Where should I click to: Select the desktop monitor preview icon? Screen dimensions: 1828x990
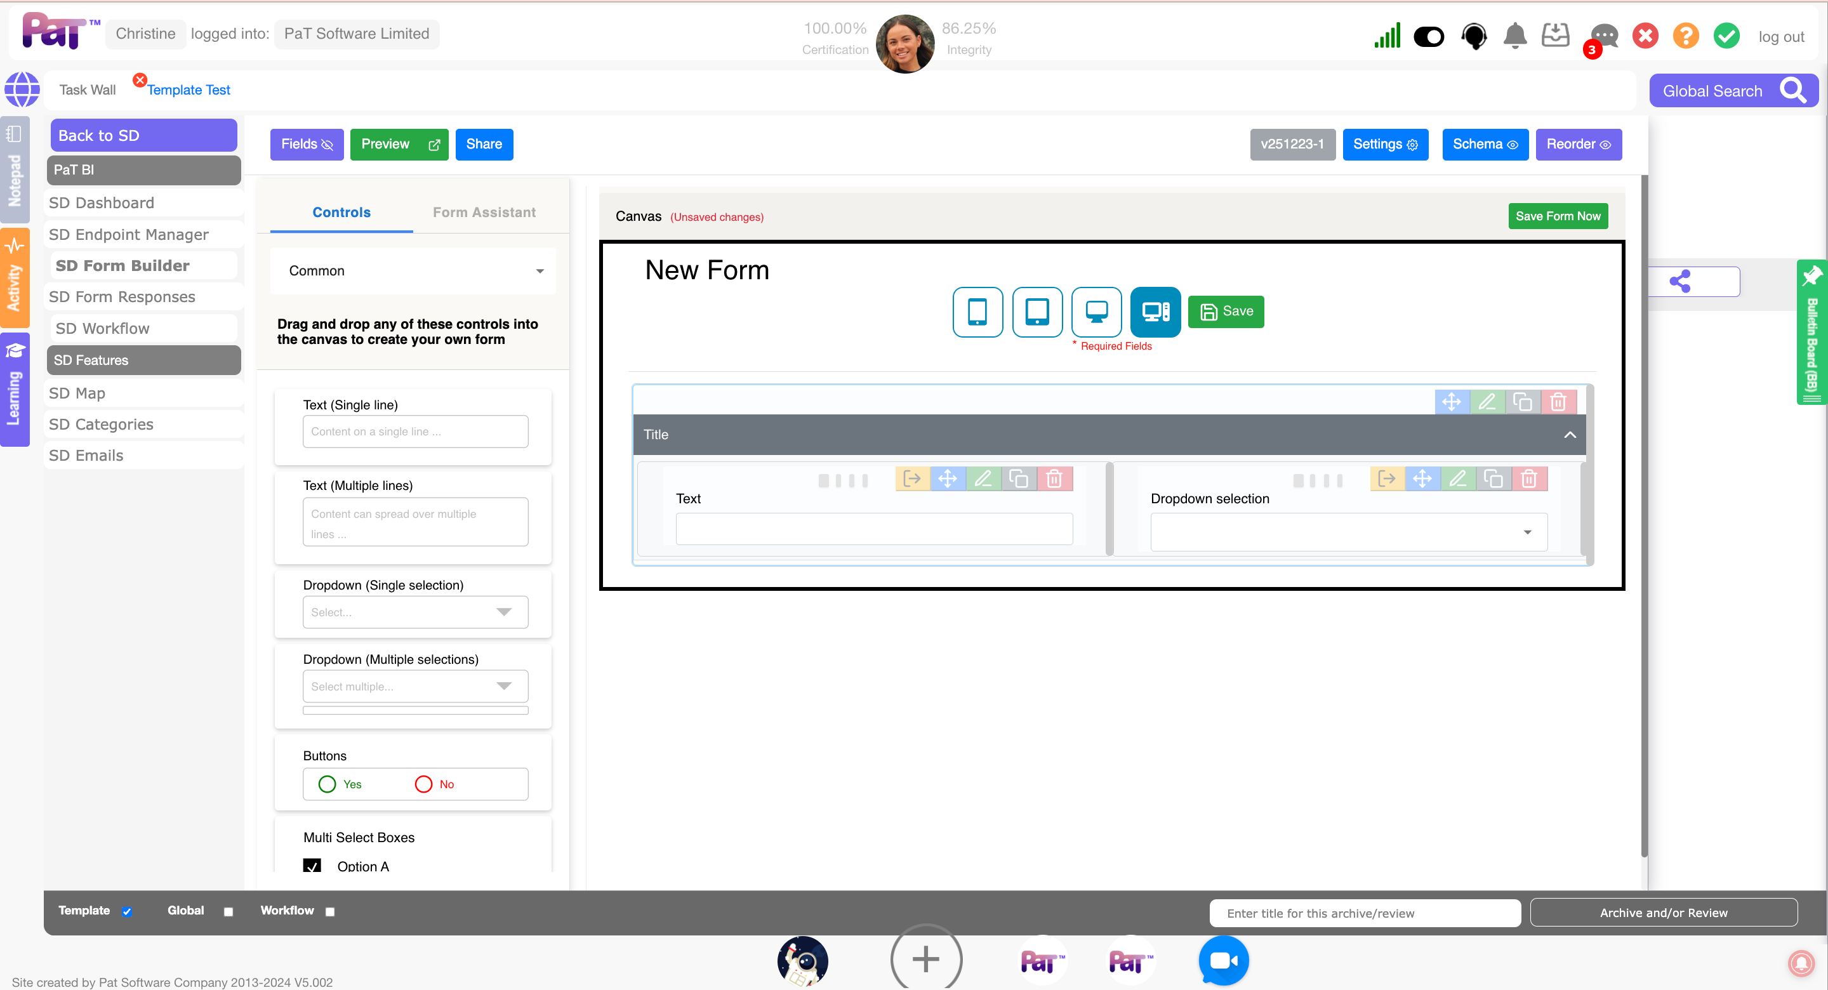point(1096,312)
